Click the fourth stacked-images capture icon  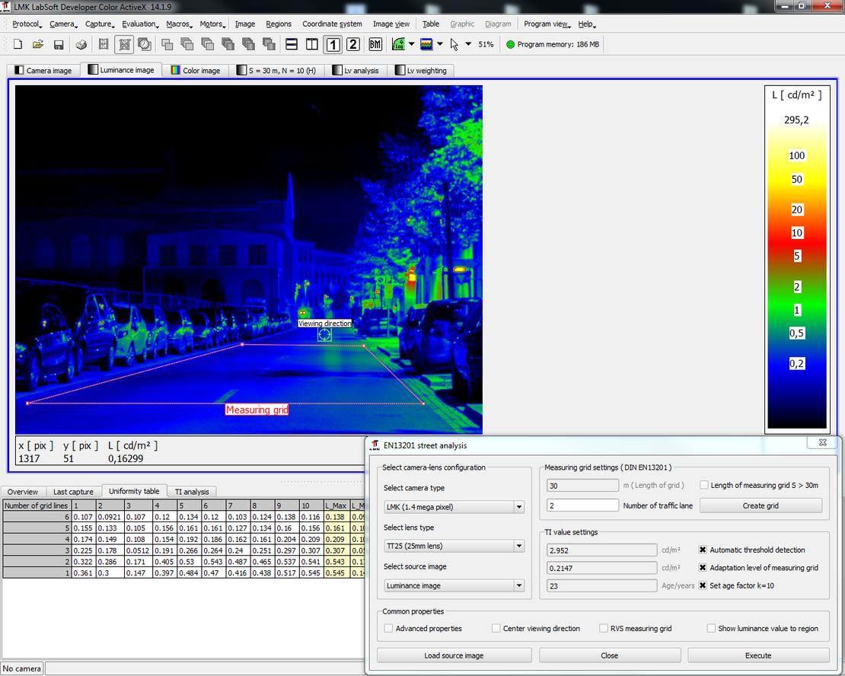228,44
